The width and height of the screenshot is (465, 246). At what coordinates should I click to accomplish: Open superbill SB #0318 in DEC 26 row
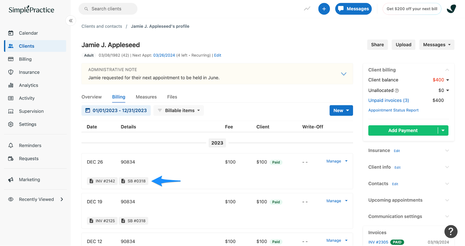click(x=134, y=181)
